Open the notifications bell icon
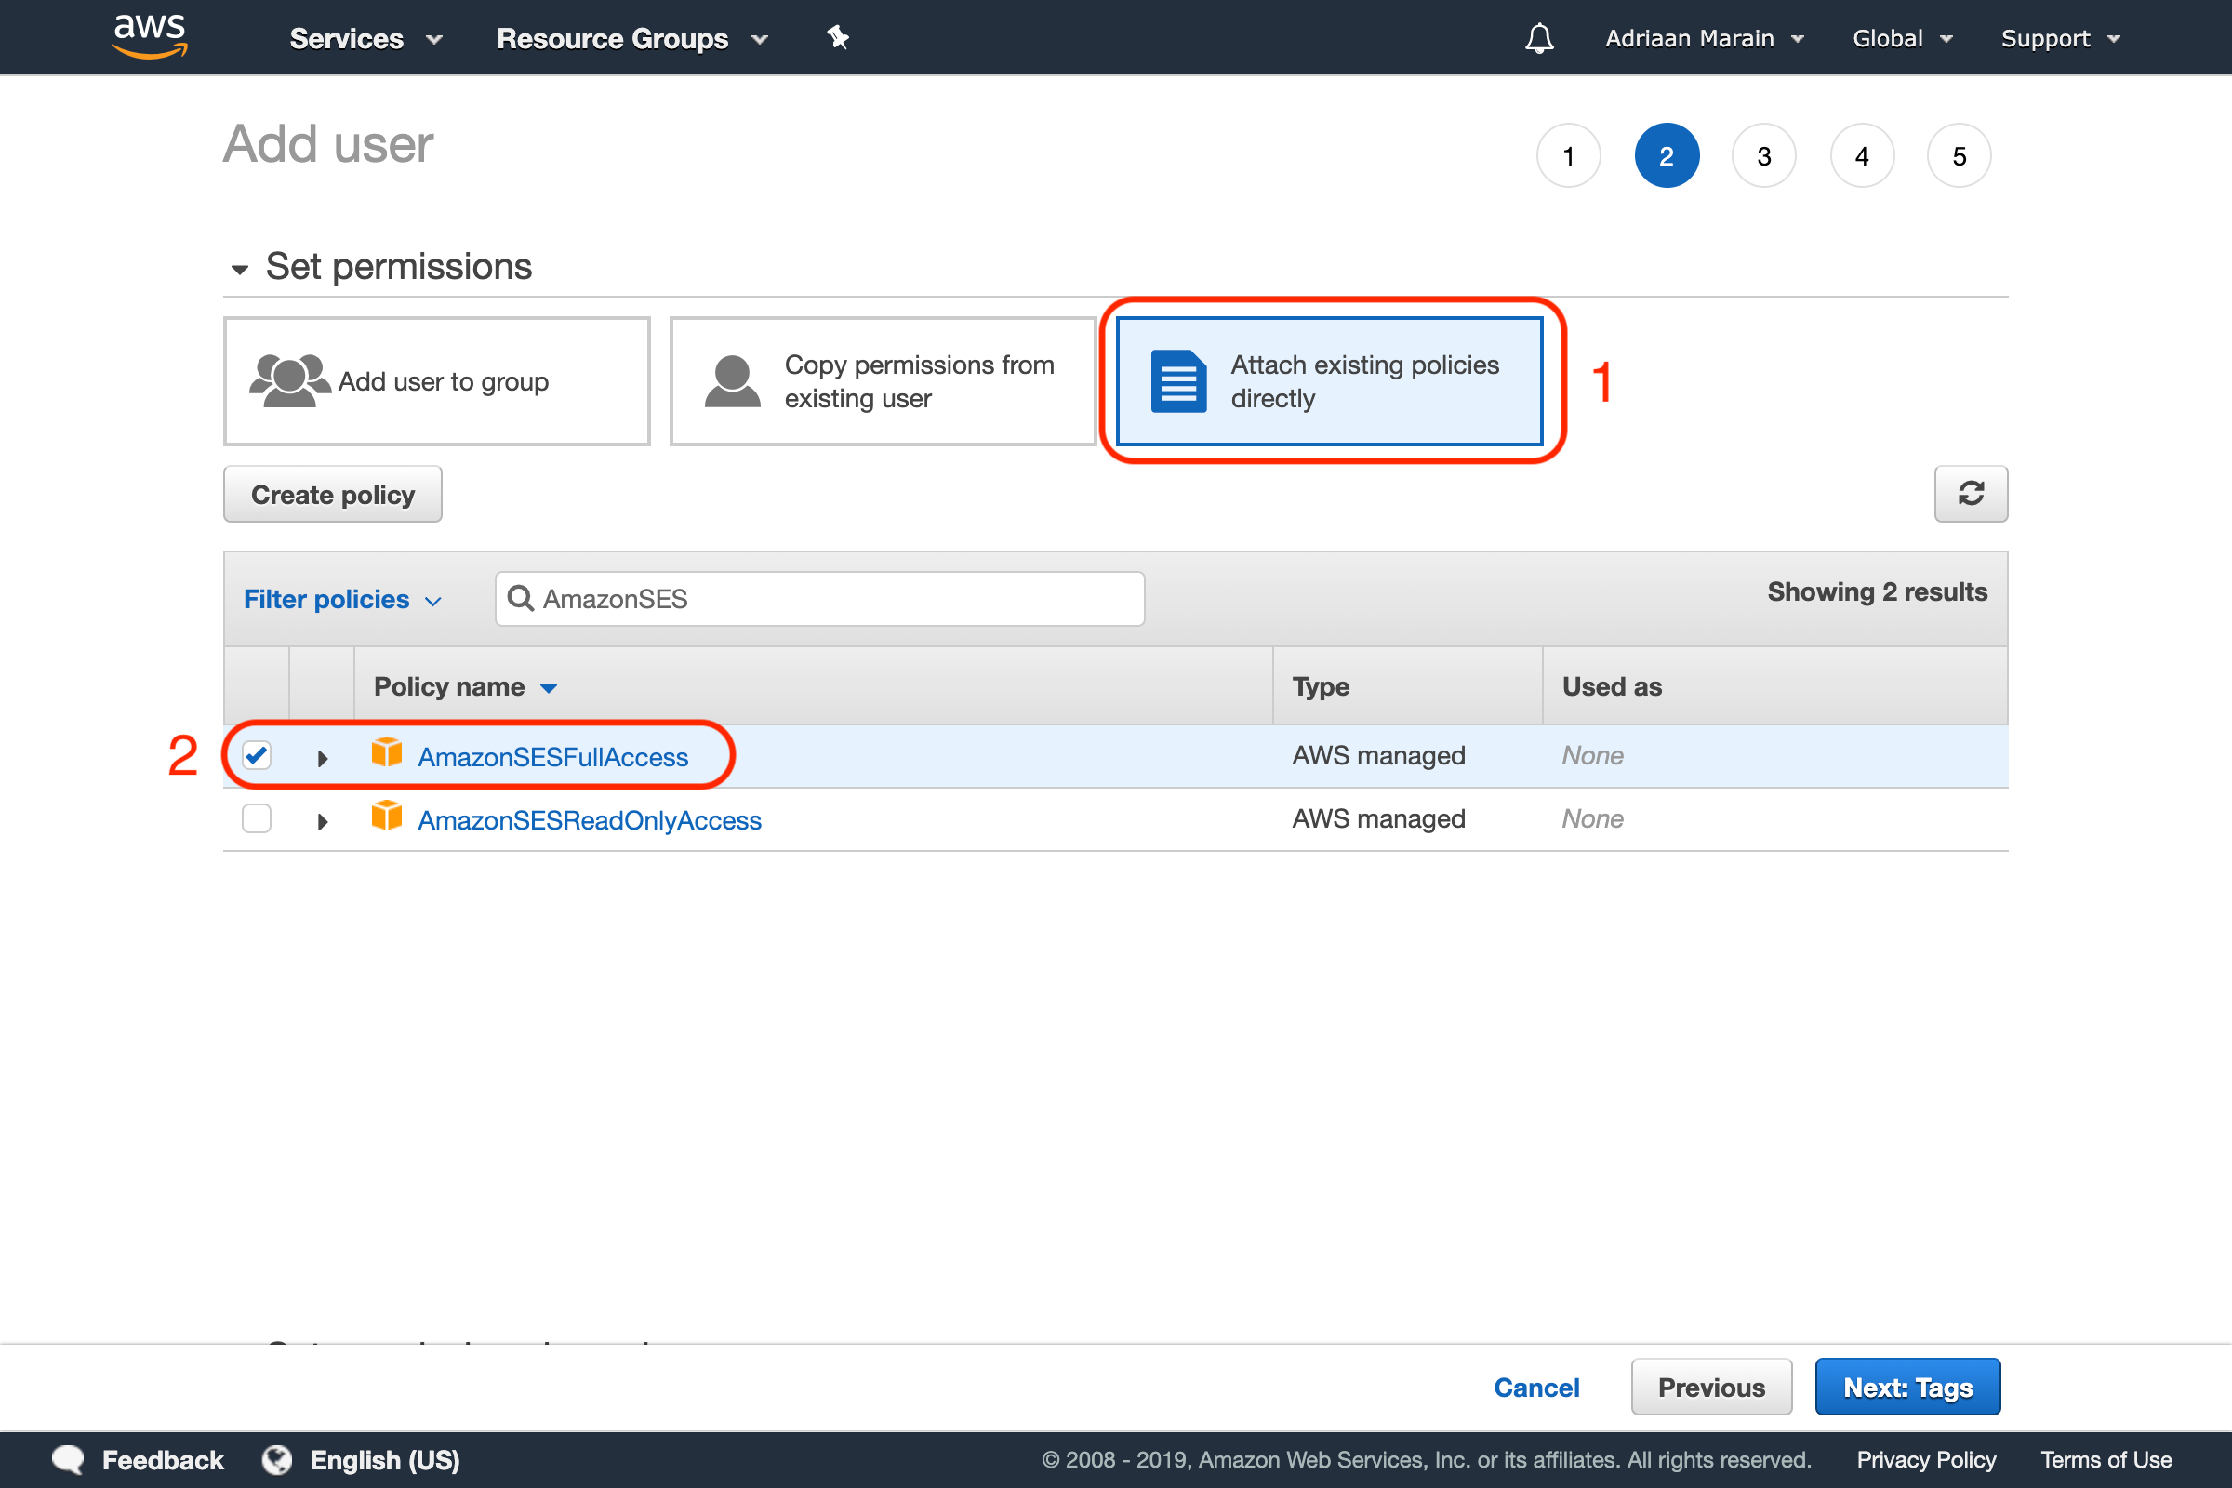The height and width of the screenshot is (1488, 2232). 1538,38
